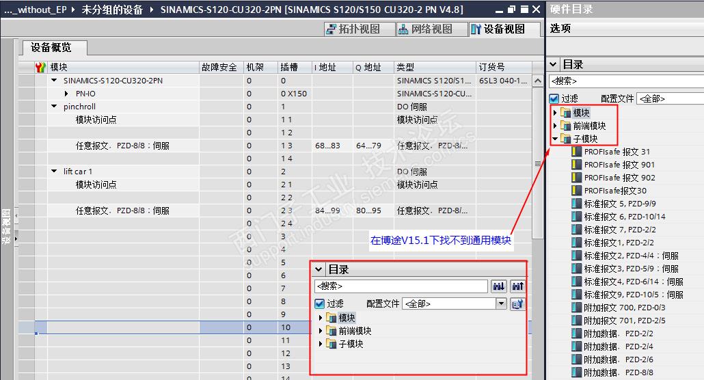704x380 pixels.
Task: Click the table's scroll-up arrow button
Action: pos(537,81)
